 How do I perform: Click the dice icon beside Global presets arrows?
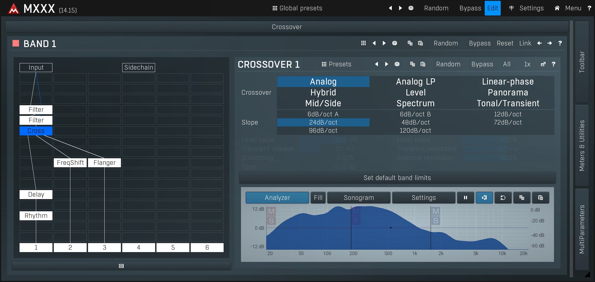(x=411, y=8)
